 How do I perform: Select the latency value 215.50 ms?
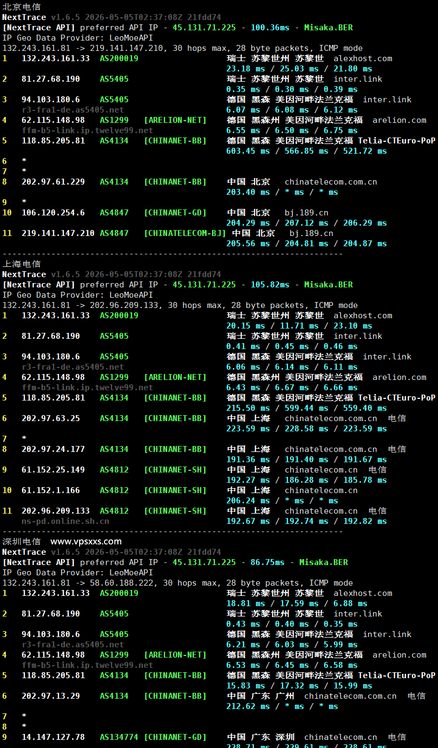click(248, 408)
